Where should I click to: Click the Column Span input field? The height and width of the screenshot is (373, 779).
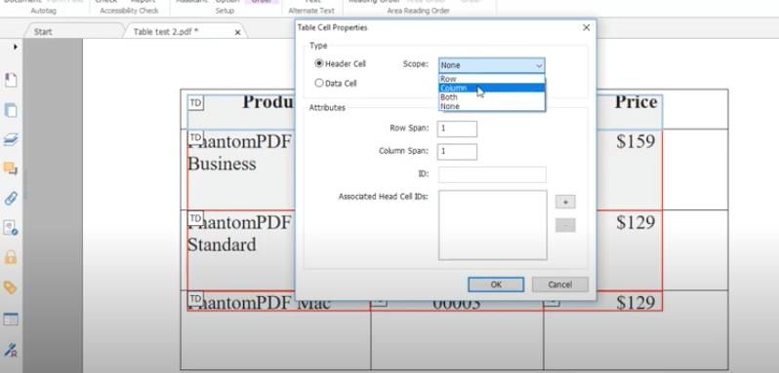click(x=457, y=151)
